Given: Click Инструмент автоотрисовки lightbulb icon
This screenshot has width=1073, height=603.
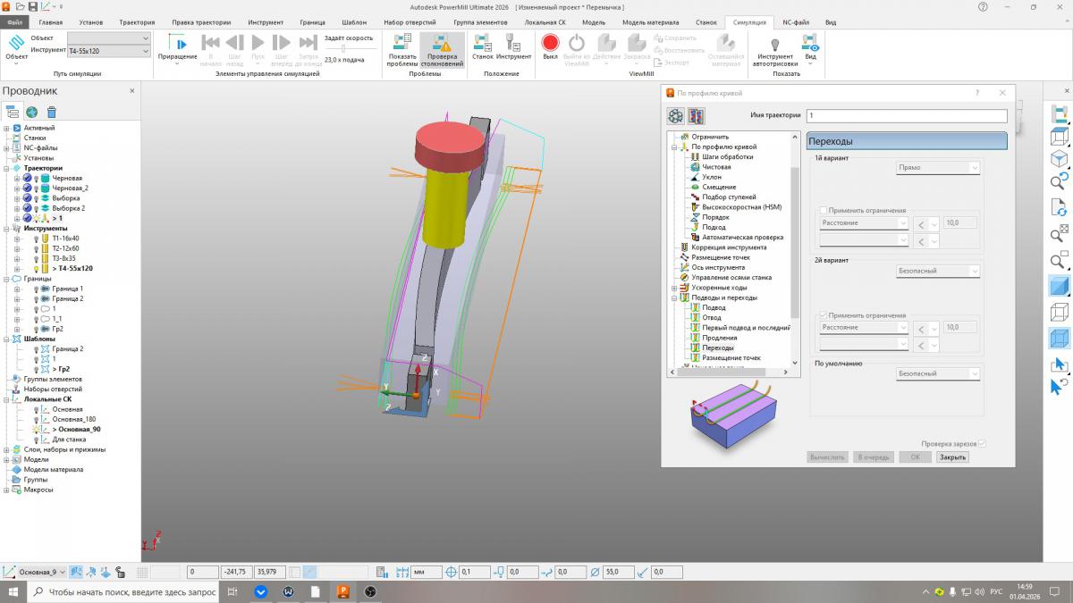Looking at the screenshot, I should (x=774, y=45).
